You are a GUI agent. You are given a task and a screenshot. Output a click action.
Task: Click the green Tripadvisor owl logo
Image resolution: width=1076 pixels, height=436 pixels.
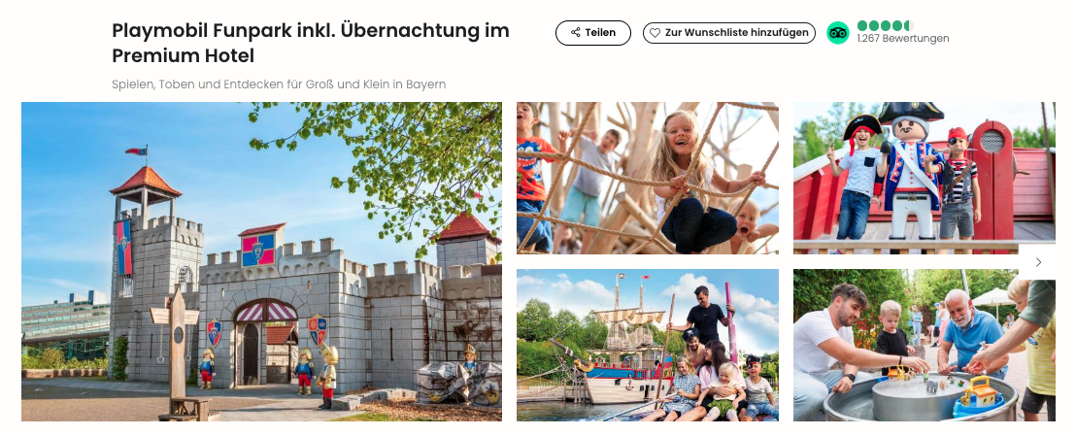click(x=838, y=32)
